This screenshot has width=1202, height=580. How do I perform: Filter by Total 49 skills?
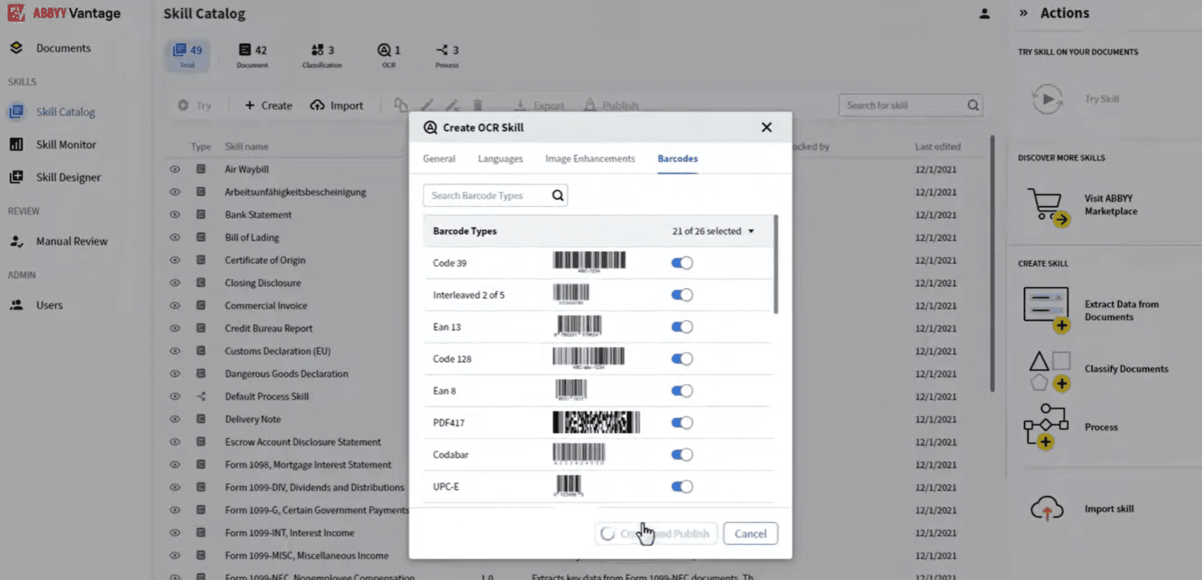click(x=187, y=55)
